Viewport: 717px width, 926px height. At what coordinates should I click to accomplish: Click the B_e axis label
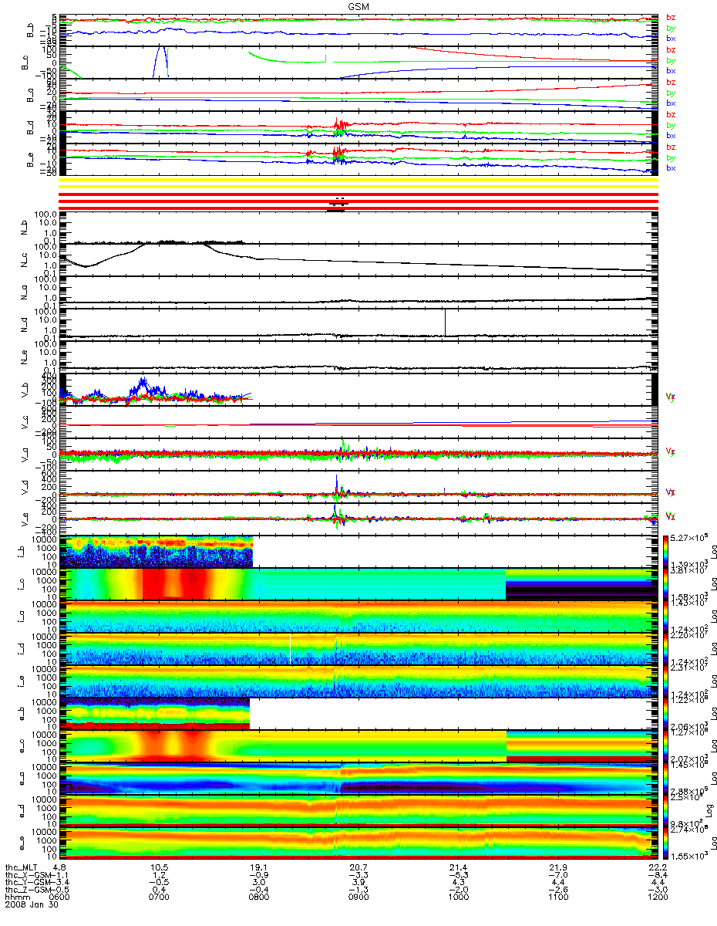coord(30,158)
